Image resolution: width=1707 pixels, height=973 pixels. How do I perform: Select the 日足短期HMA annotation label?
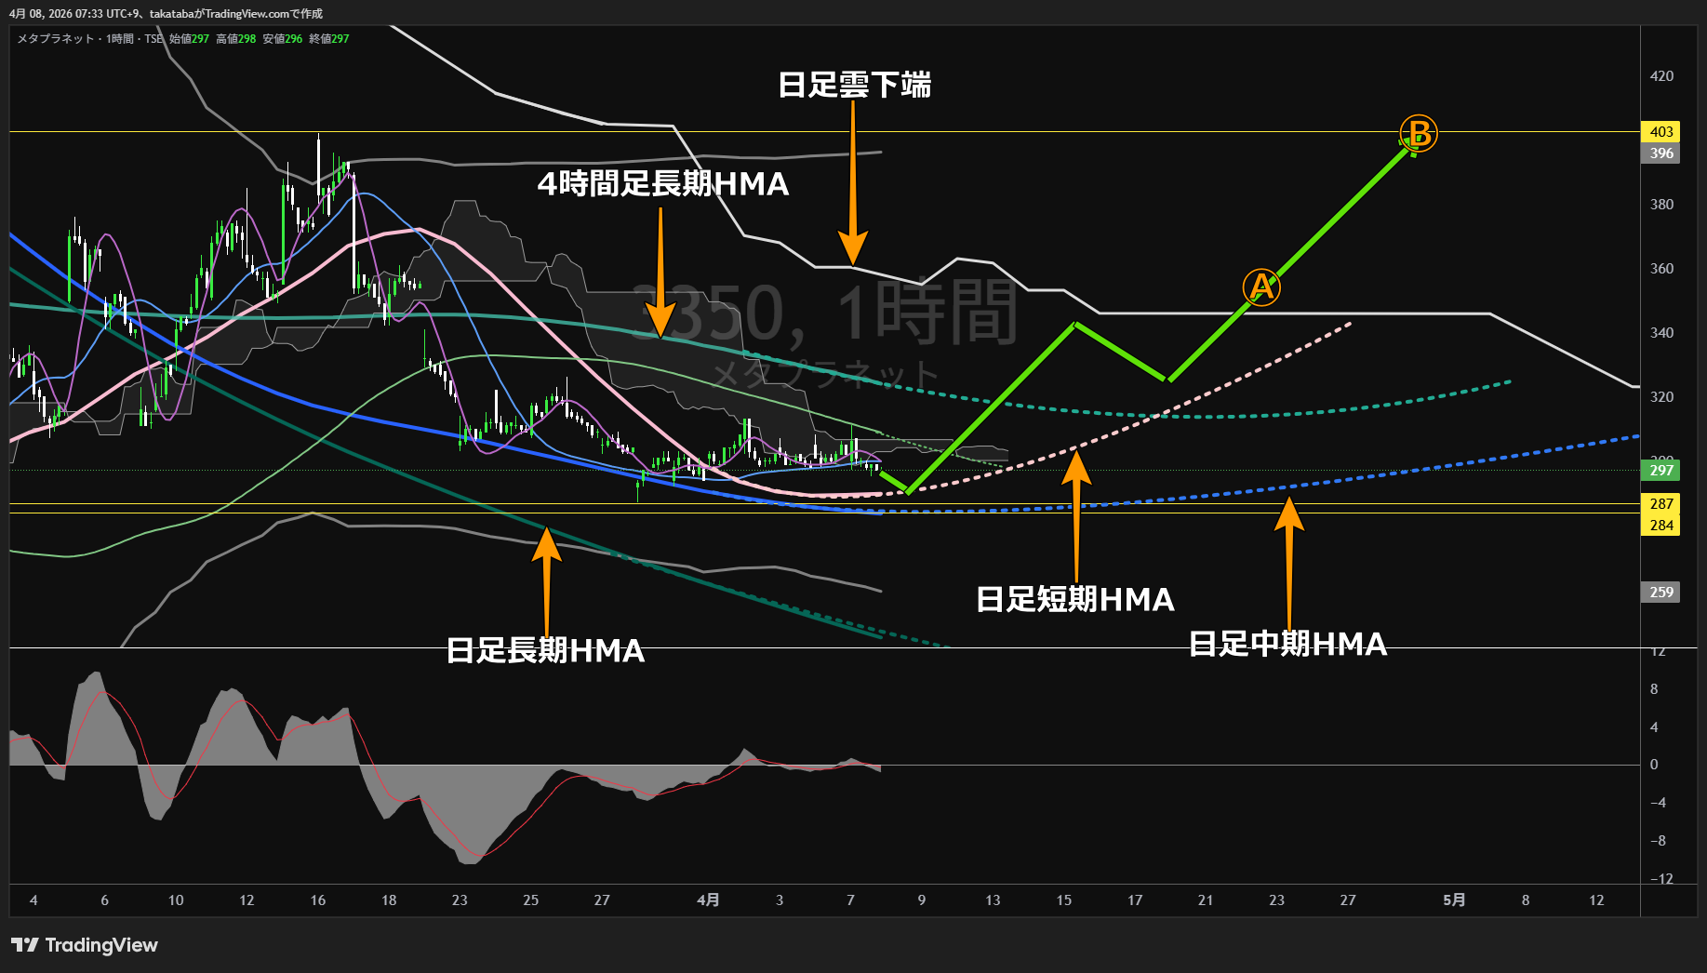(1075, 599)
